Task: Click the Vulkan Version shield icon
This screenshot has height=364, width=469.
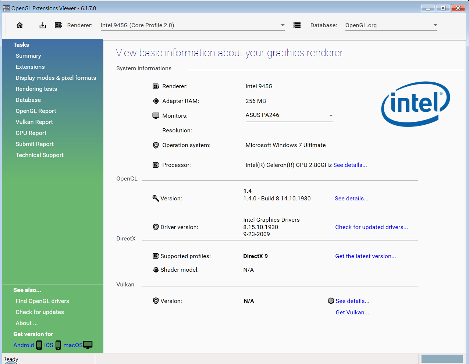Action: (x=156, y=301)
